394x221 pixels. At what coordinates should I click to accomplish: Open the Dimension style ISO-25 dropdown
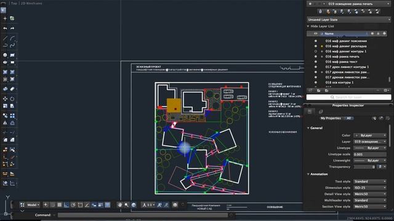pos(370,188)
